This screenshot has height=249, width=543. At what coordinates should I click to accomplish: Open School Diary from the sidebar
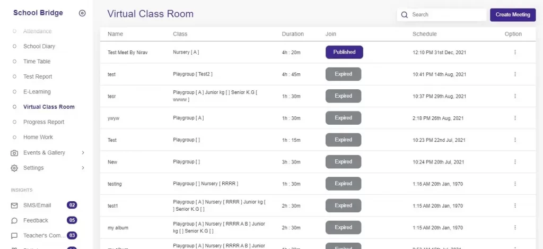39,46
